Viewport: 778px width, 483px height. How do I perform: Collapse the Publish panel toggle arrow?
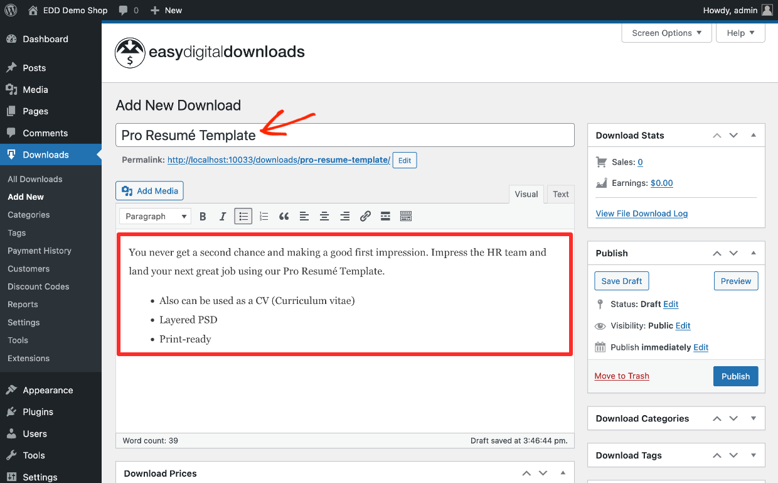754,253
